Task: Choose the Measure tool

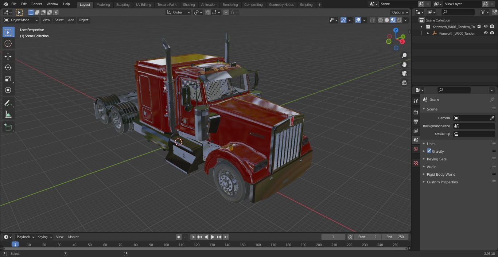Action: [8, 114]
